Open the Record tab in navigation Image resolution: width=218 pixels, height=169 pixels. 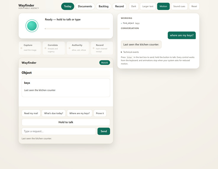(120, 6)
